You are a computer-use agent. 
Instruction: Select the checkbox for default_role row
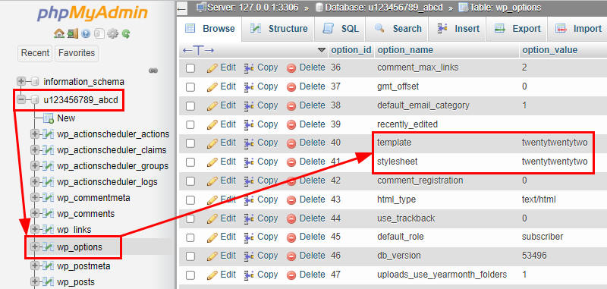tap(190, 237)
